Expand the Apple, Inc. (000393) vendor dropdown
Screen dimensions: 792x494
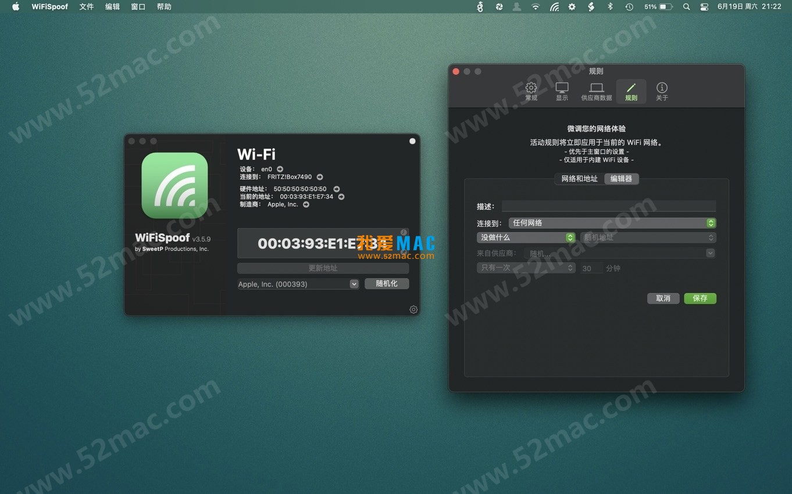pyautogui.click(x=354, y=284)
